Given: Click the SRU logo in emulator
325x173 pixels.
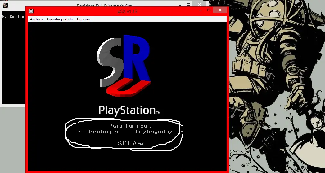Looking at the screenshot, I should (x=124, y=66).
